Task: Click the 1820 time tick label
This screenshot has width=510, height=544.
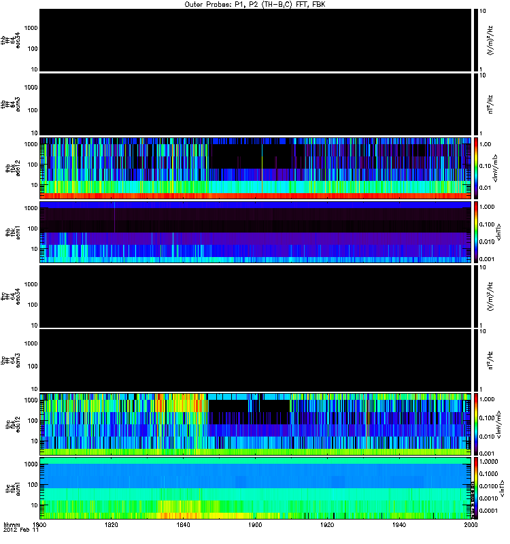Action: (112, 526)
